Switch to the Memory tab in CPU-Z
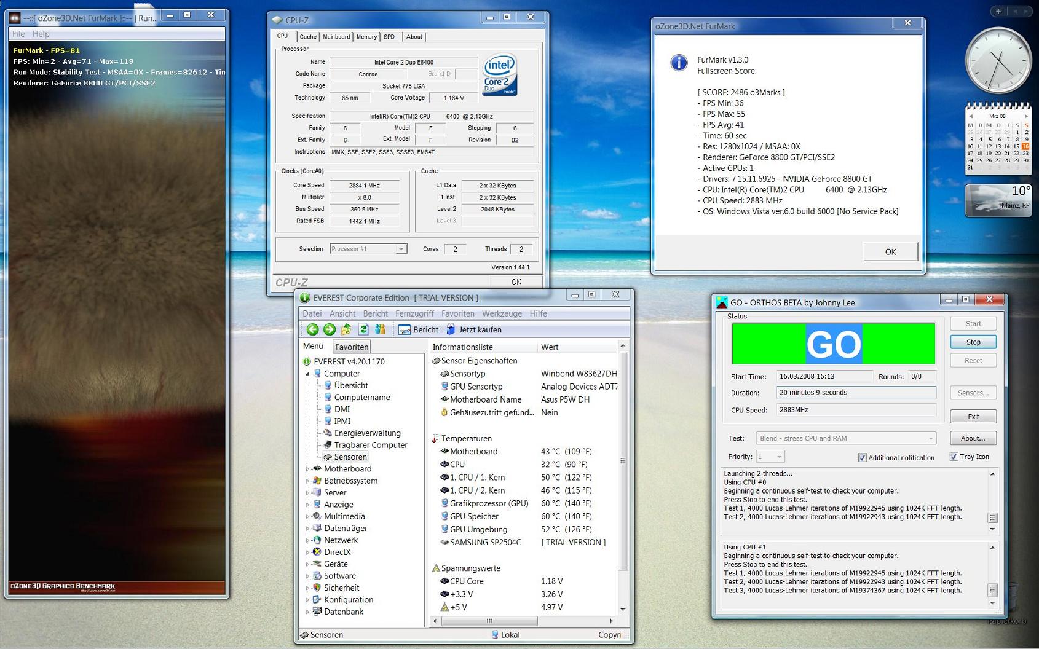Viewport: 1039px width, 649px height. [x=366, y=37]
